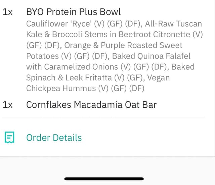The image size is (215, 185).
Task: Click the word Vegan in the description
Action: click(x=158, y=78)
